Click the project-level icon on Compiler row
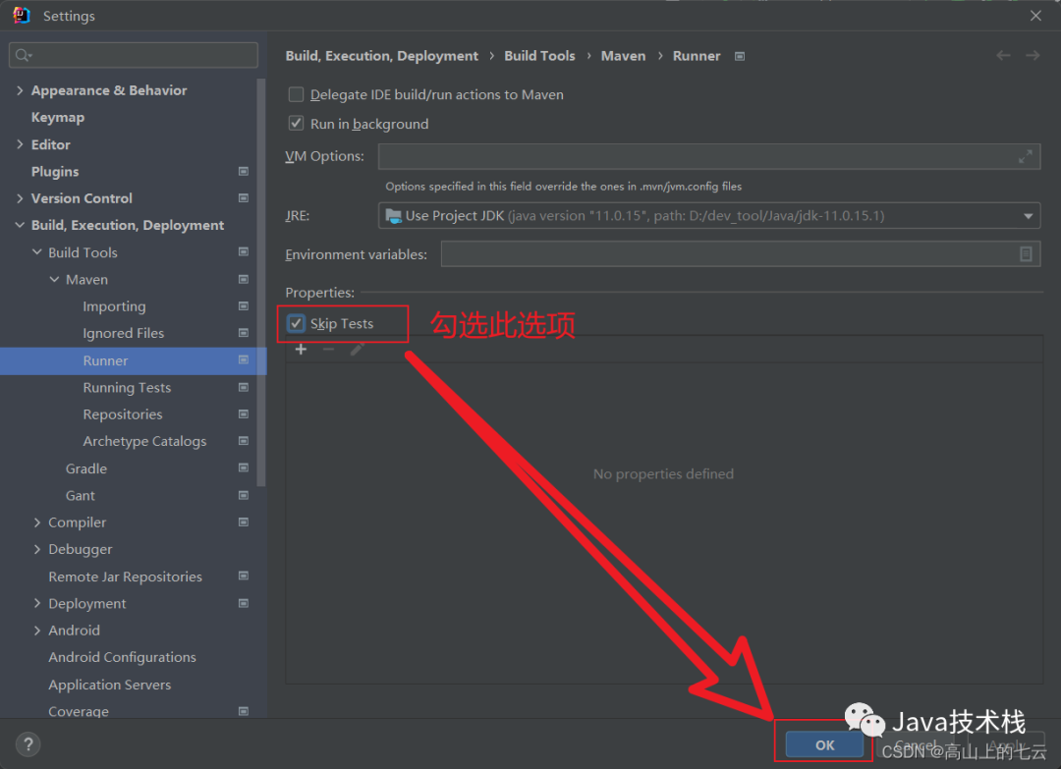This screenshot has width=1061, height=769. [x=244, y=522]
